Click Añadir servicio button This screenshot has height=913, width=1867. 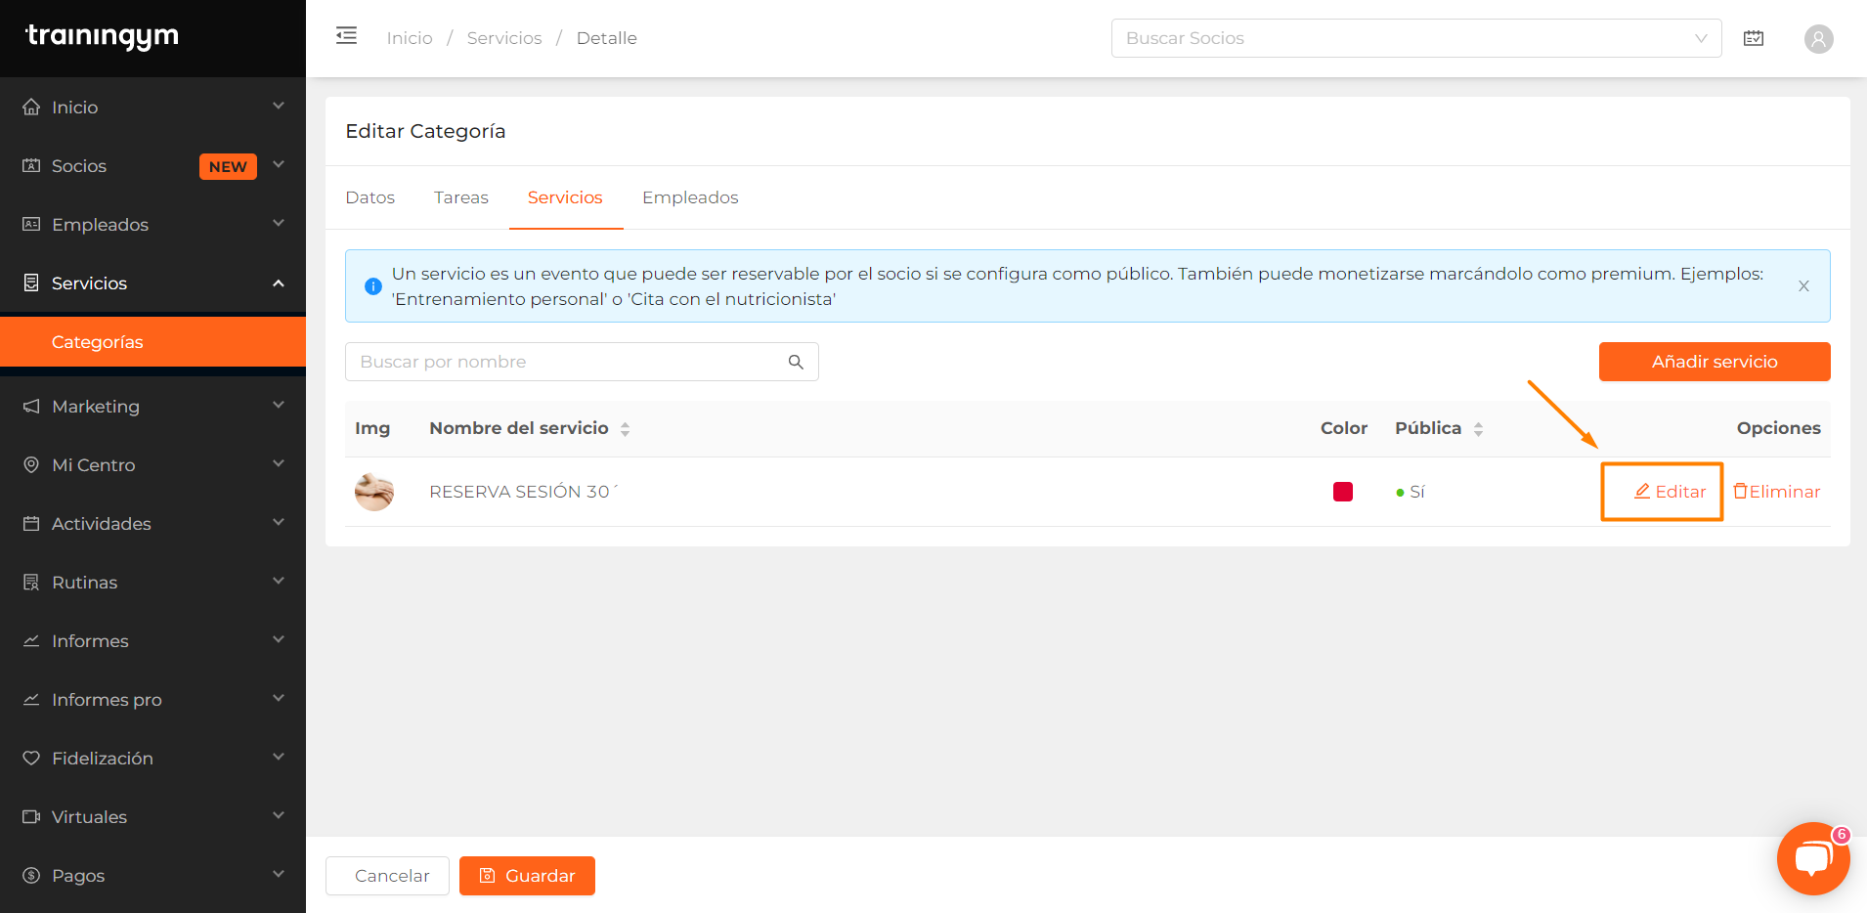(1715, 362)
